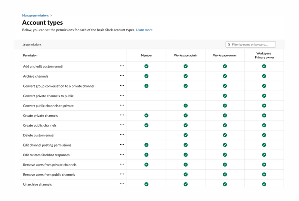This screenshot has width=299, height=201.
Task: Click the 16 permissions count label
Action: click(x=32, y=44)
